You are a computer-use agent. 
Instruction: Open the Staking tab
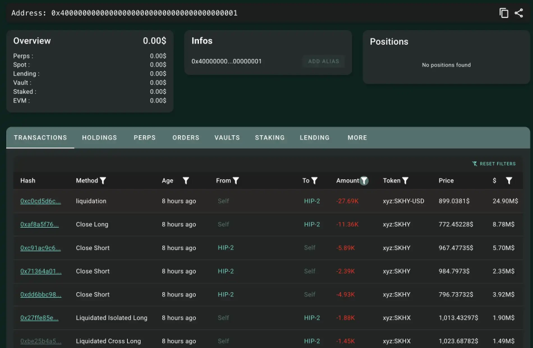coord(270,138)
